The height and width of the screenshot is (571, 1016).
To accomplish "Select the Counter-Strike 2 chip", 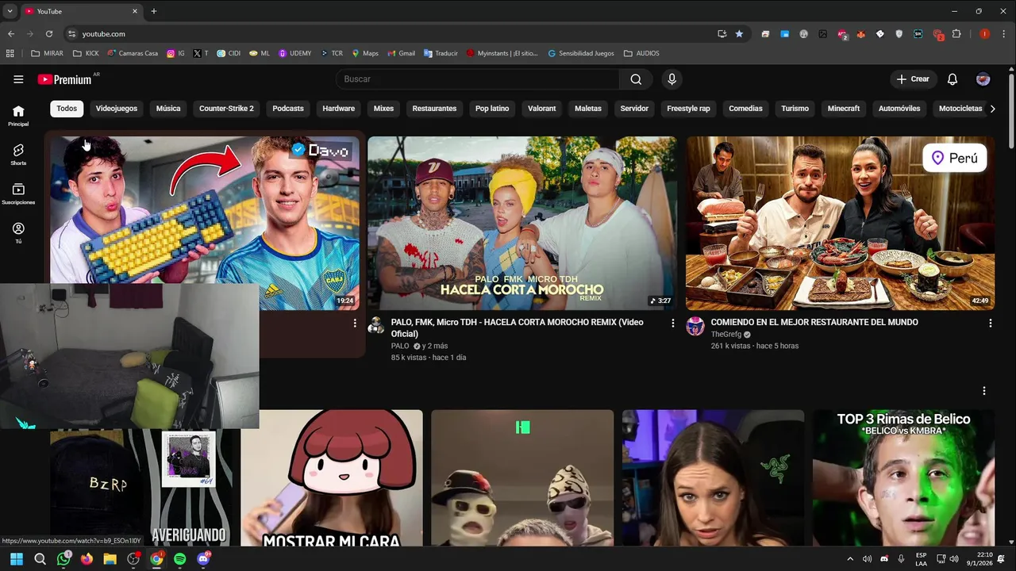I will pyautogui.click(x=226, y=109).
